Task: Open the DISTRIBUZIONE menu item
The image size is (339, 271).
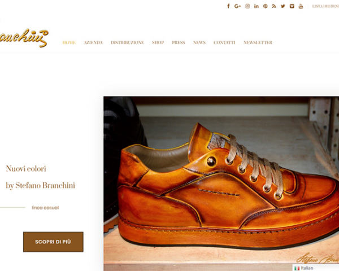Action: click(x=127, y=42)
